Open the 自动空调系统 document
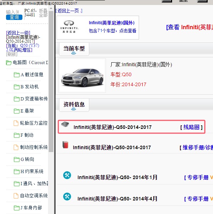This screenshot has height=214, width=213. click(x=31, y=195)
